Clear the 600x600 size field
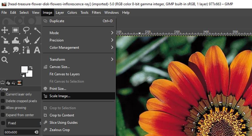This screenshot has width=252, height=136. [36, 132]
